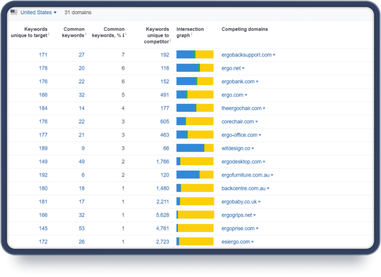Click the US flag icon
Viewport: 381px width, 277px height.
[14, 12]
